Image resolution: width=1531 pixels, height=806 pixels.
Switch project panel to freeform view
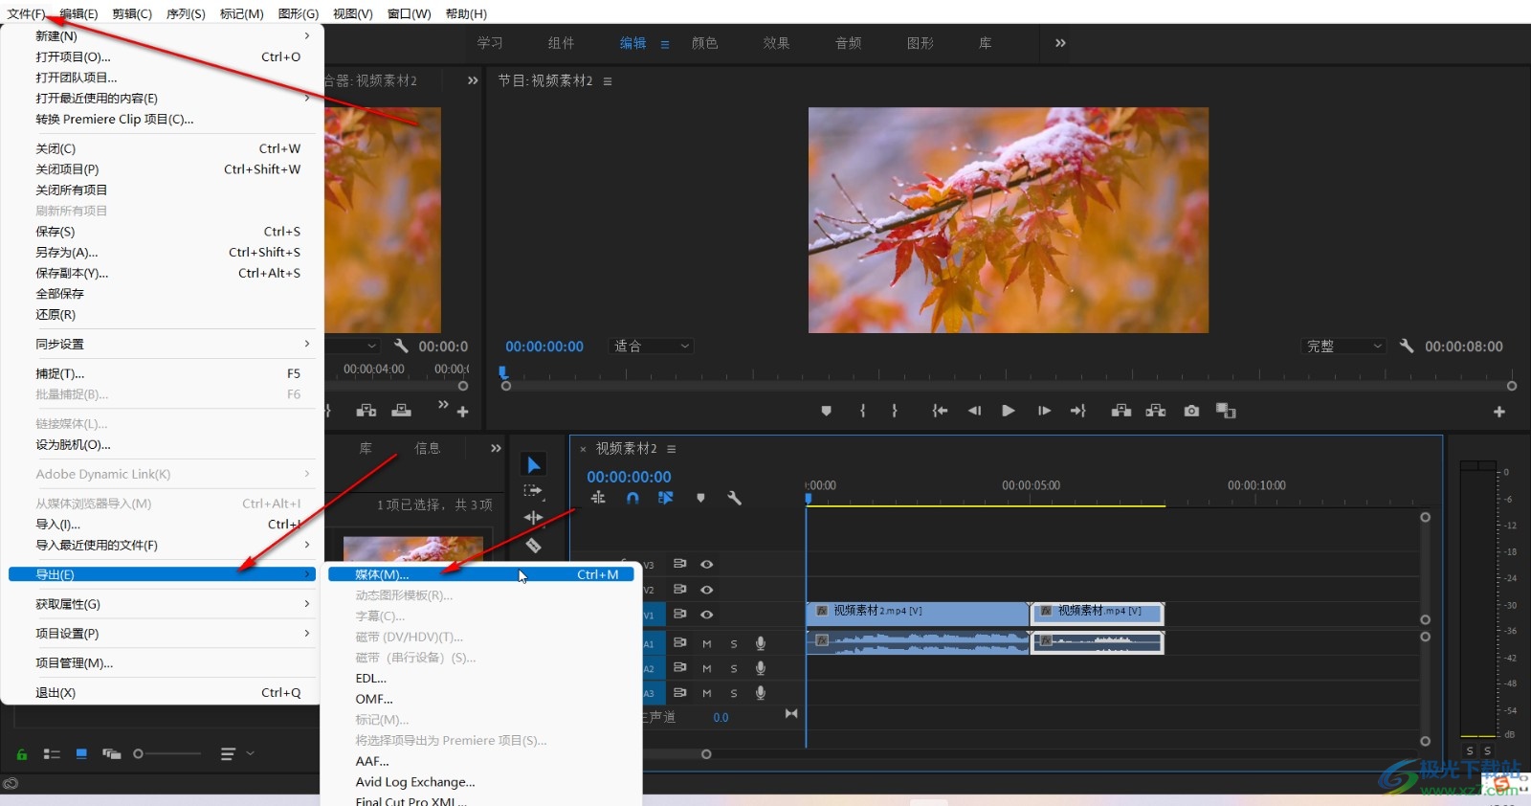112,754
